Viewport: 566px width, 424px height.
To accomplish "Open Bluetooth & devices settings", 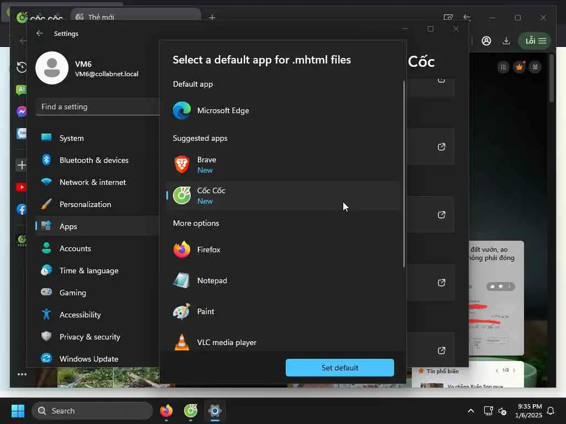I will pyautogui.click(x=97, y=160).
